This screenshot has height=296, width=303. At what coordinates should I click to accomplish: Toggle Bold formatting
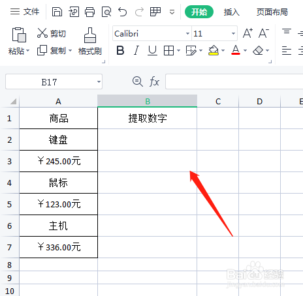point(120,51)
